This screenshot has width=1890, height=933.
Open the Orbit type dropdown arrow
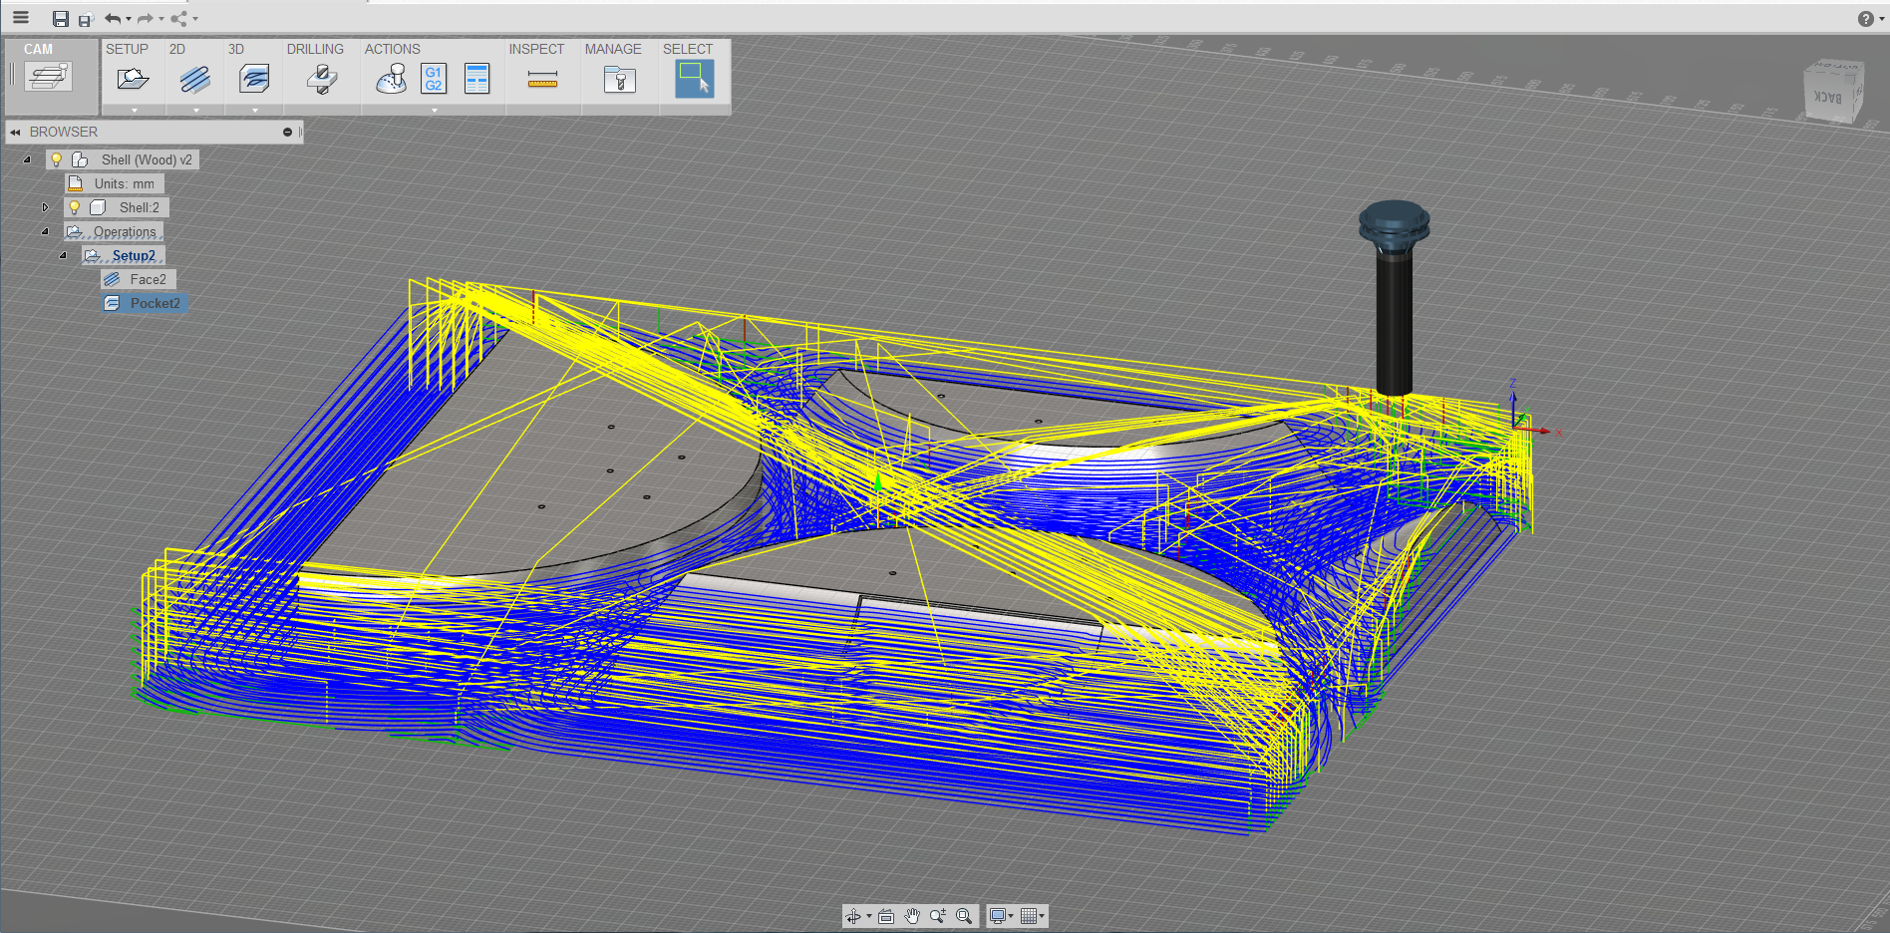[869, 916]
